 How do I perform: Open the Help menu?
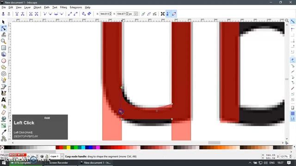tap(87, 7)
